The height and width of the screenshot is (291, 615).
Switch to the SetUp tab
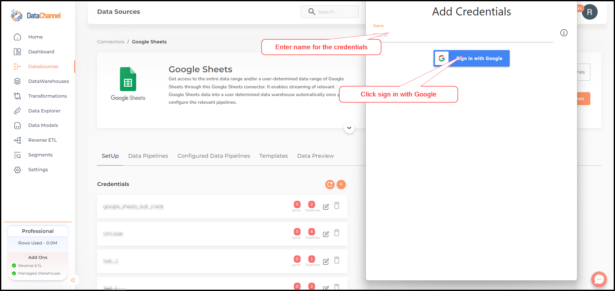(110, 156)
